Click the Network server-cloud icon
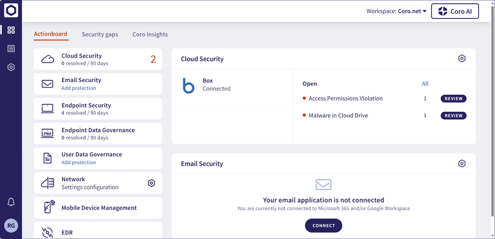The height and width of the screenshot is (239, 495). point(47,183)
